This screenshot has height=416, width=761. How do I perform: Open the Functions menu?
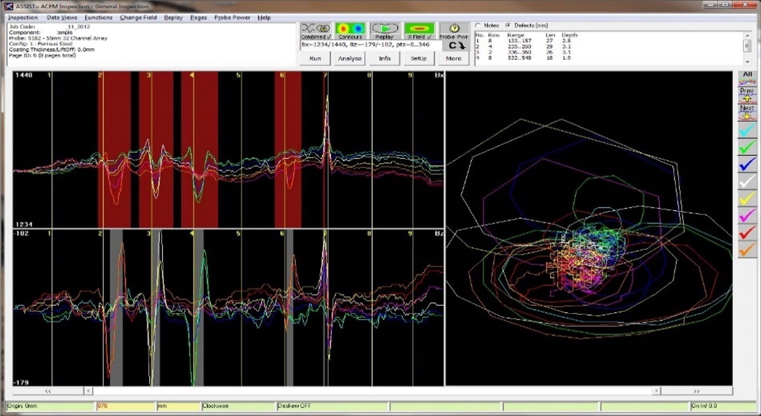[99, 18]
